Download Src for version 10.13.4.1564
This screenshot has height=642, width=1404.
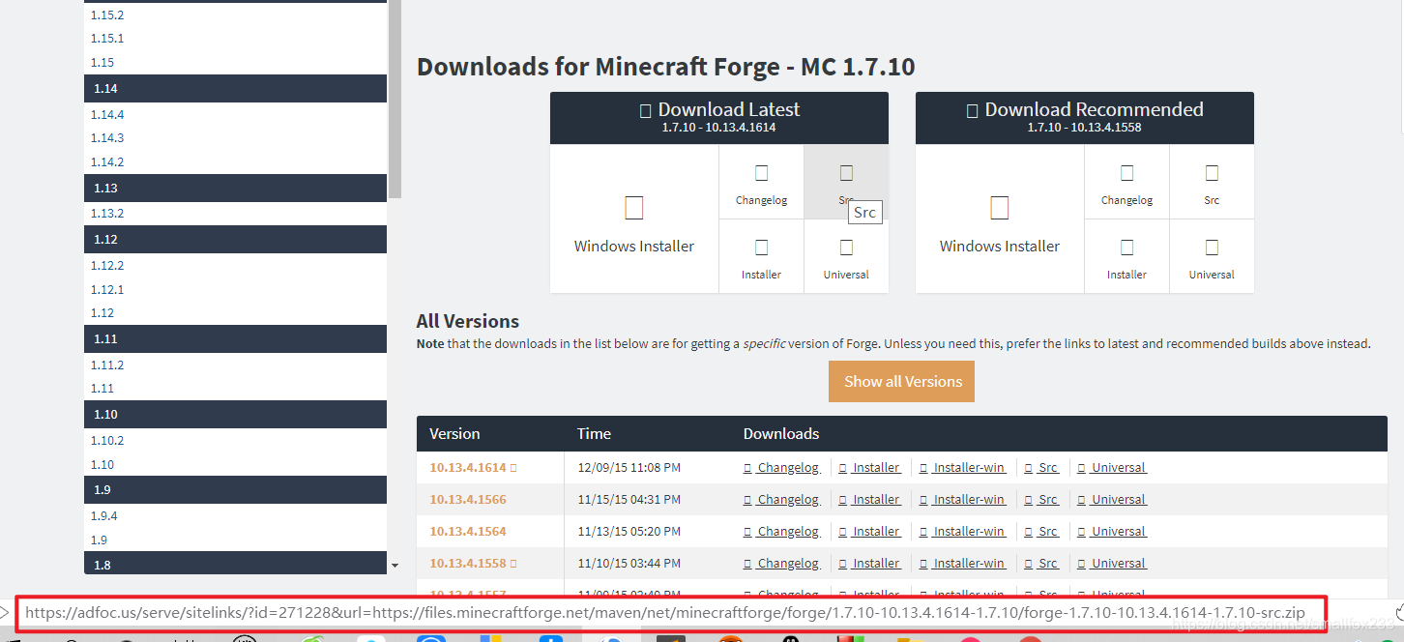click(1041, 532)
